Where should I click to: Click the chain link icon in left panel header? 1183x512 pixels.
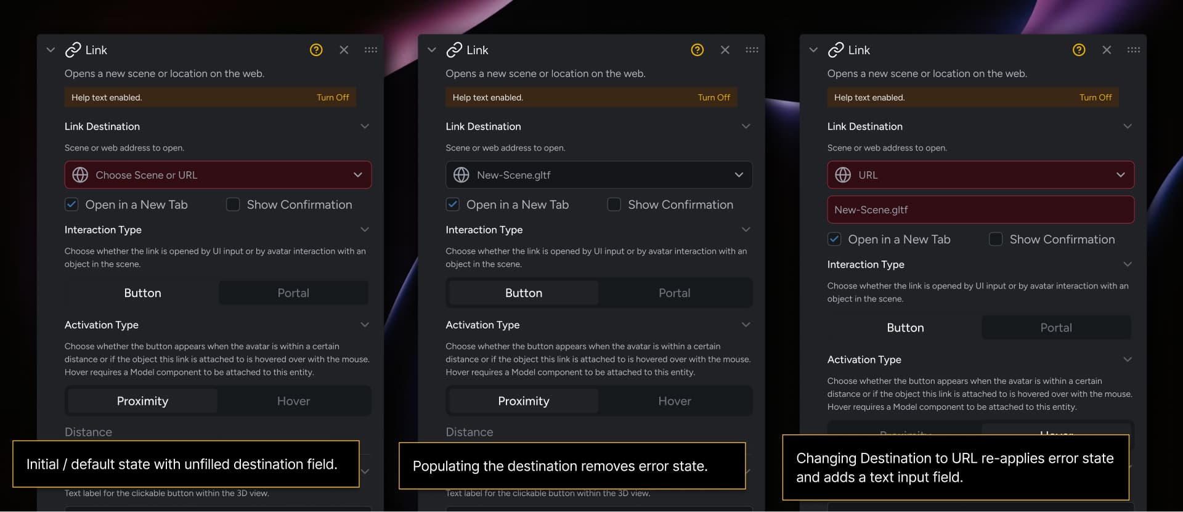(73, 50)
